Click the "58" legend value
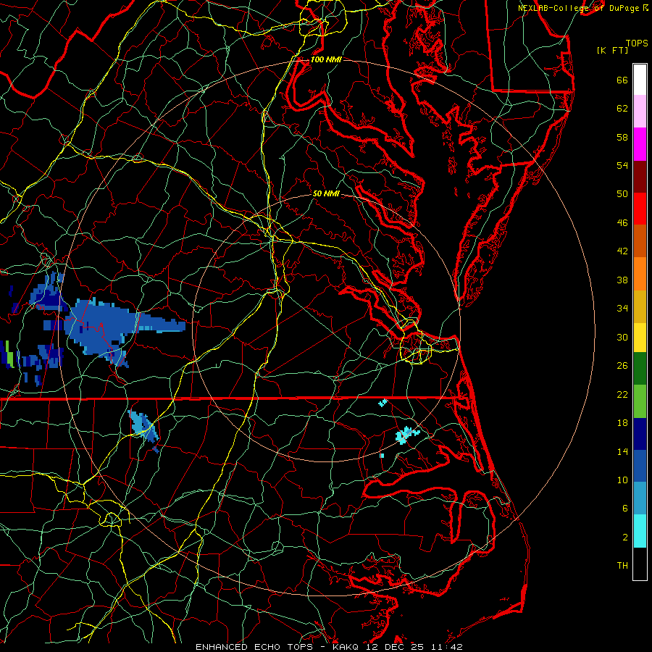The height and width of the screenshot is (652, 652). [x=622, y=137]
